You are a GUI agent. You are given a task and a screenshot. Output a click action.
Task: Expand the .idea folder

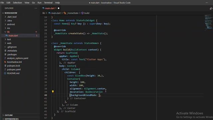click(9, 21)
